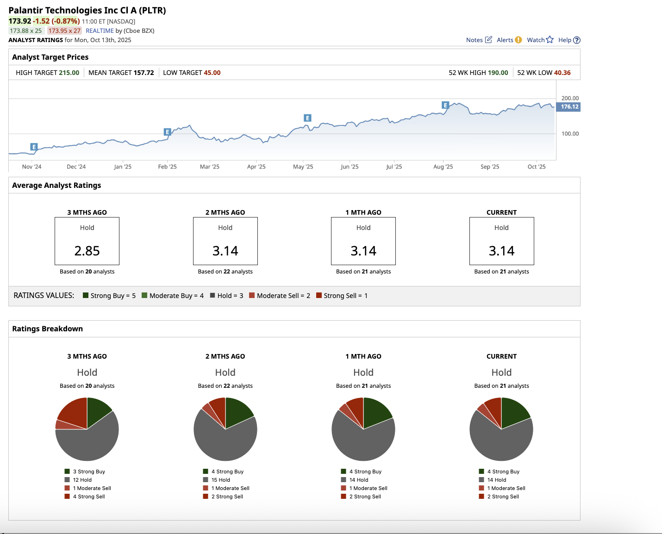Click the Strong Buy = 5 legend swatch
The width and height of the screenshot is (662, 534).
(86, 295)
